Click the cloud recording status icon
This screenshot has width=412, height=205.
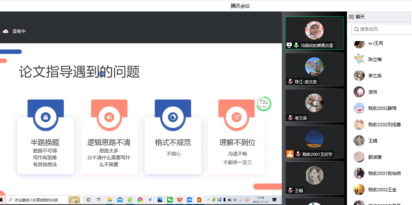coord(6,31)
